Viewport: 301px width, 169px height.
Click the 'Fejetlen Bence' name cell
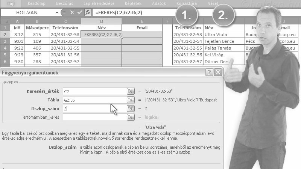point(224,41)
